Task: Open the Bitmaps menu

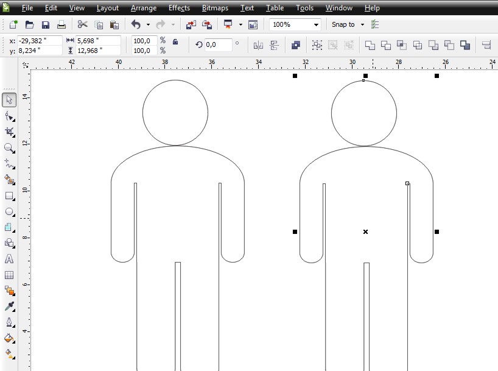Action: click(x=214, y=8)
